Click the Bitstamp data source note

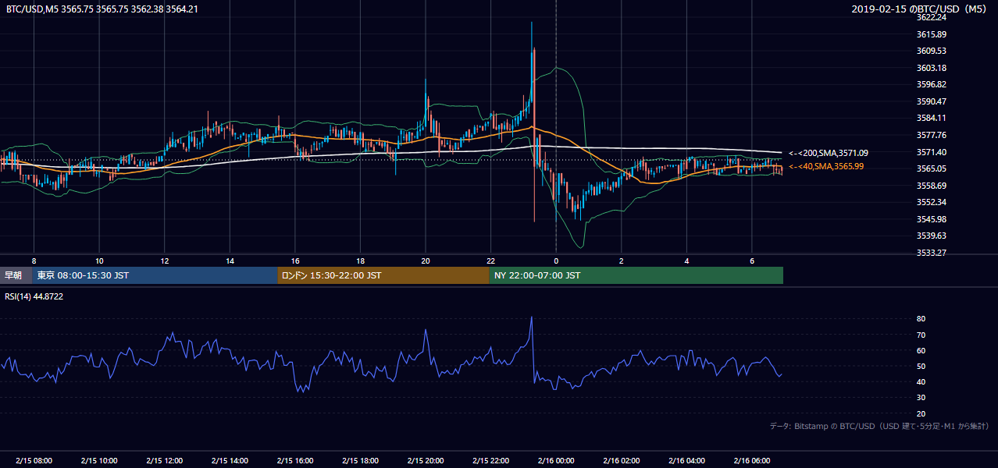coord(879,427)
